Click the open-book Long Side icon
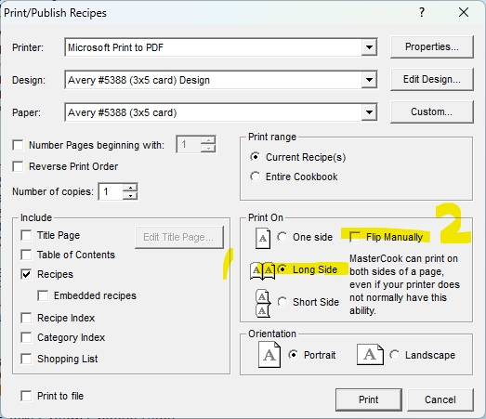486x419 pixels. click(x=263, y=270)
